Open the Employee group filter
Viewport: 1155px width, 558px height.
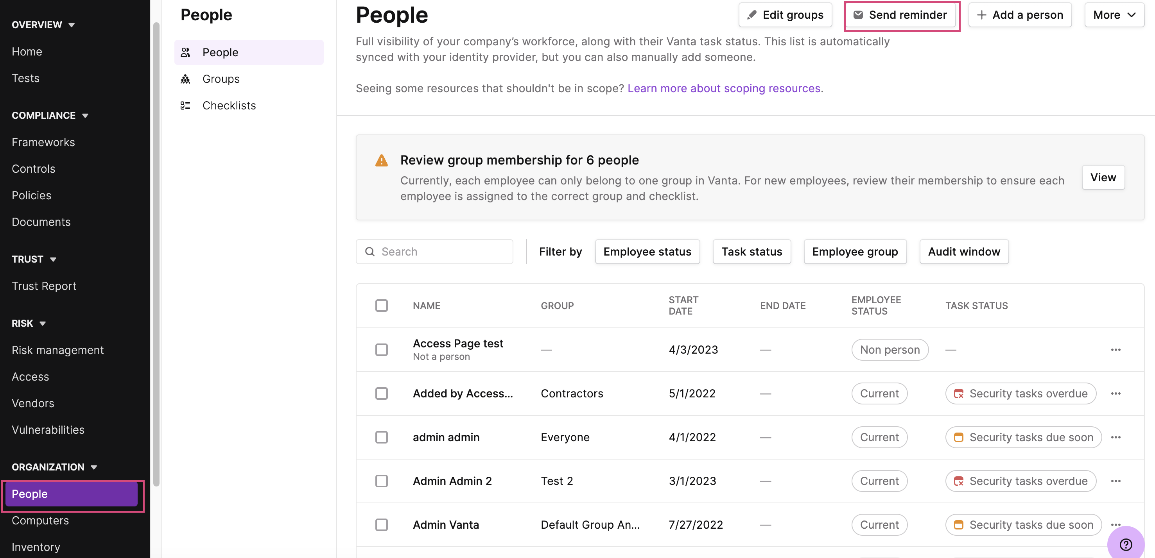[855, 252]
